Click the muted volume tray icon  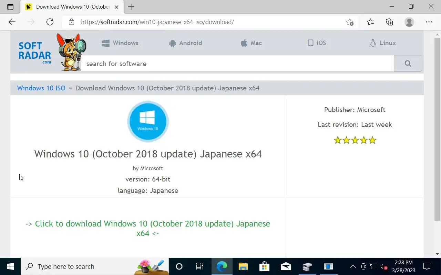[384, 266]
